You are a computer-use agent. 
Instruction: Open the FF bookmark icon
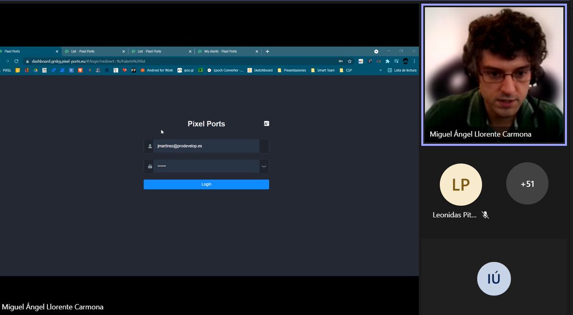[x=134, y=71]
